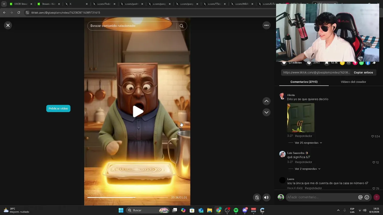Expand Ver 25 respuestas

tap(308, 143)
